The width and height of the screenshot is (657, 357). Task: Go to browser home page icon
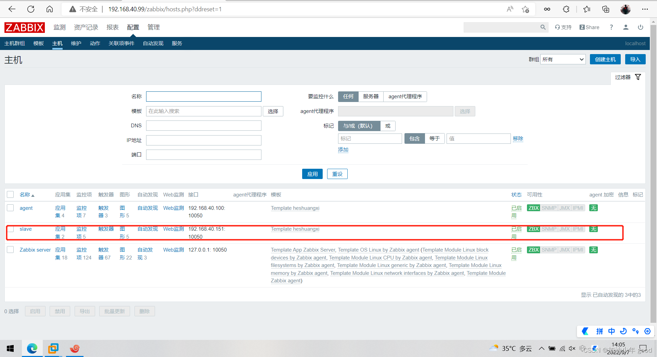tap(50, 9)
